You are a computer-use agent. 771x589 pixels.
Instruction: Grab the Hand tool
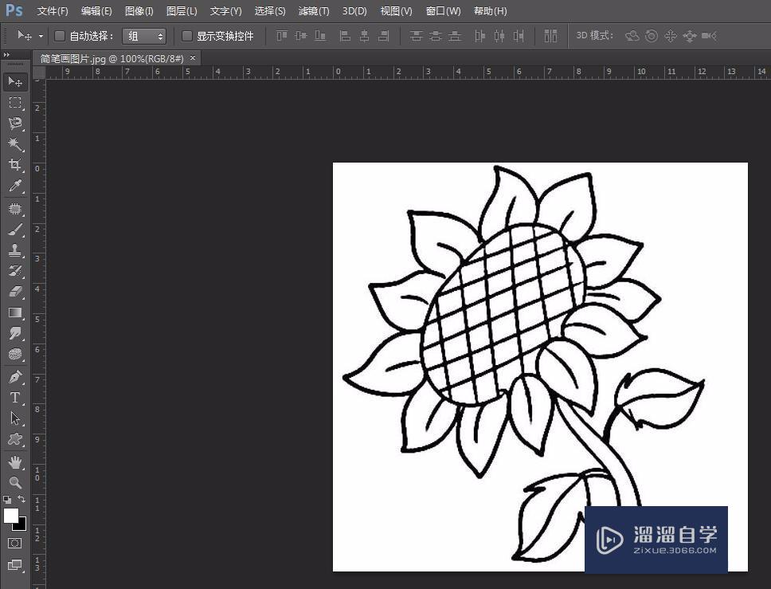coord(14,461)
